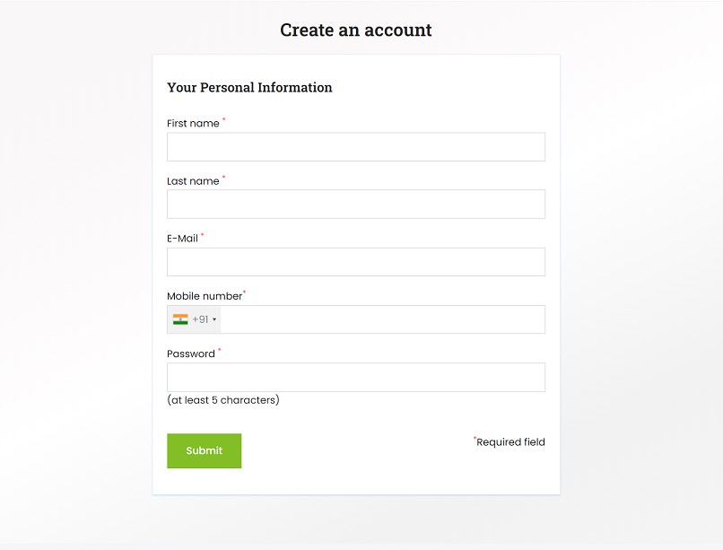Image resolution: width=723 pixels, height=550 pixels.
Task: Click the Submit button
Action: click(204, 450)
